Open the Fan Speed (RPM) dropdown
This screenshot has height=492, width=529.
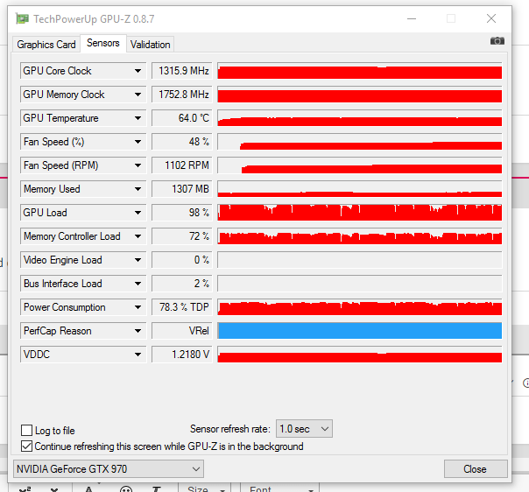(138, 165)
